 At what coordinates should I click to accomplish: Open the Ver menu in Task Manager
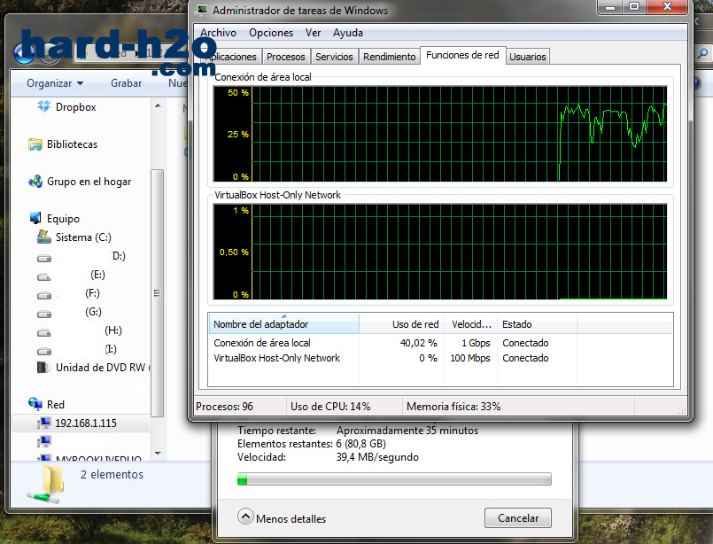coord(313,33)
